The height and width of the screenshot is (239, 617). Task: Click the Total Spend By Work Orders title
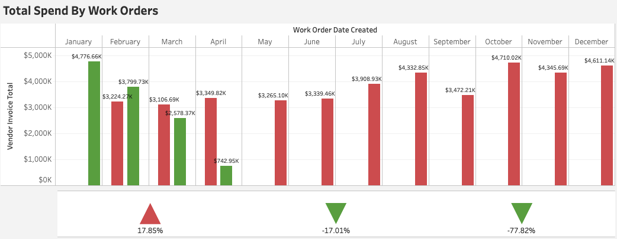81,11
